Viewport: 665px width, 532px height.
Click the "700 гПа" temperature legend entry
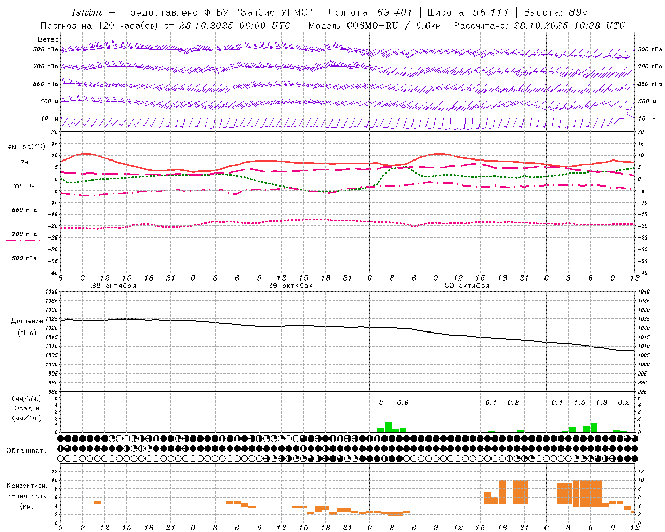[24, 234]
